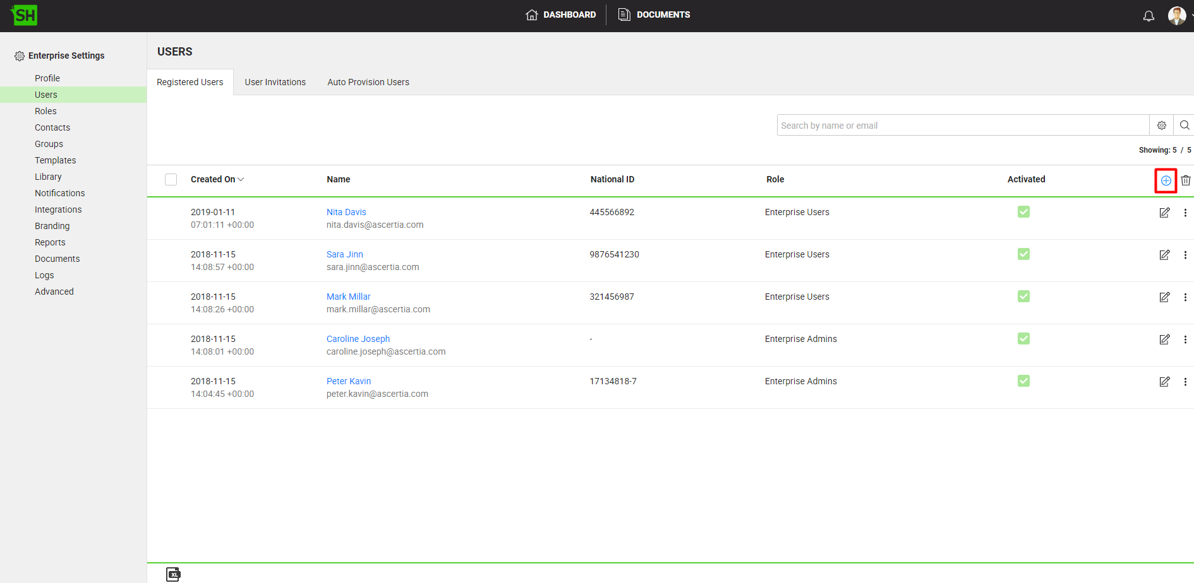This screenshot has height=583, width=1194.
Task: Focus the Search by name or email field
Action: tap(962, 126)
